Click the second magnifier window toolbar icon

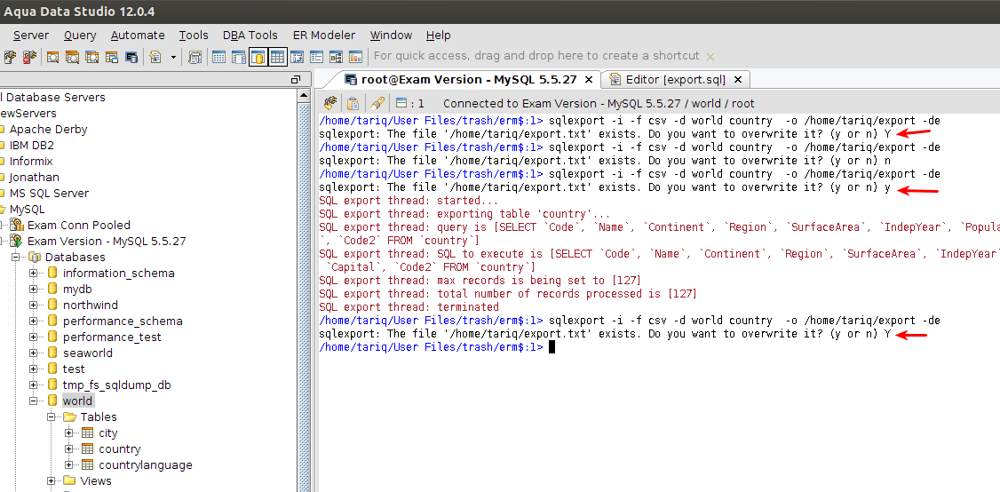click(73, 57)
